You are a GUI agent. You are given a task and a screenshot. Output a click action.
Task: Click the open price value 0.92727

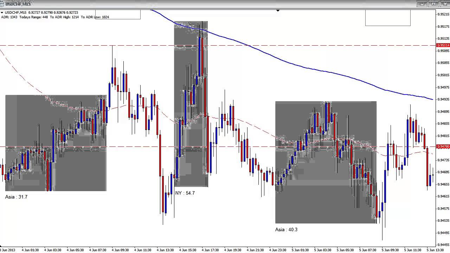[x=34, y=13]
